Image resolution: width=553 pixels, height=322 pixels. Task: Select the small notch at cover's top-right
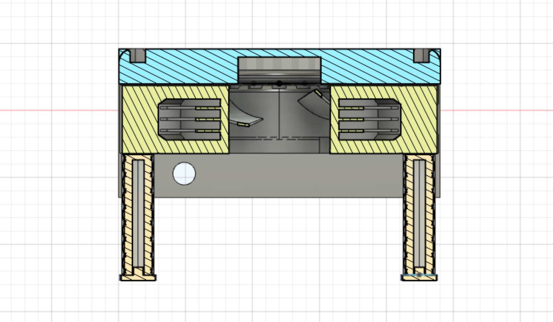422,55
